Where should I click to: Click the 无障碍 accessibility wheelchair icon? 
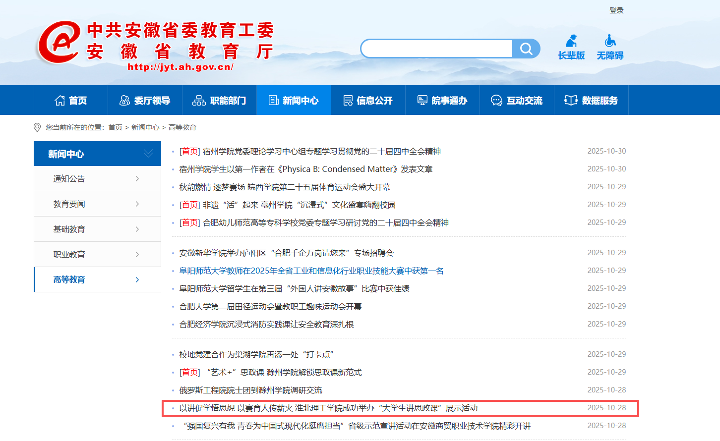point(610,41)
